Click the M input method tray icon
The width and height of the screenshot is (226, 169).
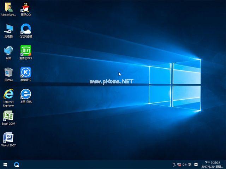pyautogui.click(x=196, y=164)
